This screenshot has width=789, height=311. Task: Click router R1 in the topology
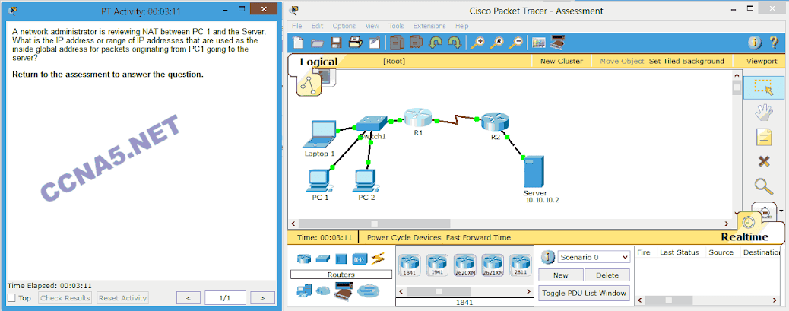point(417,117)
